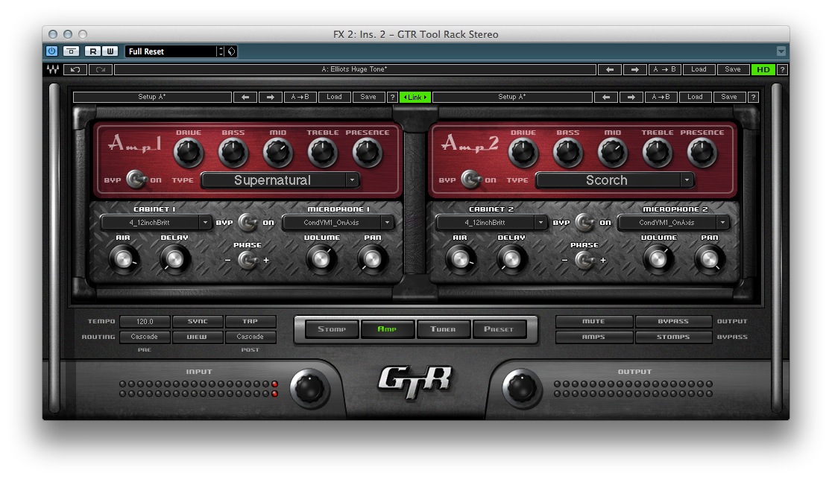Flip Amp 1 BYP/ON switch

[x=136, y=180]
